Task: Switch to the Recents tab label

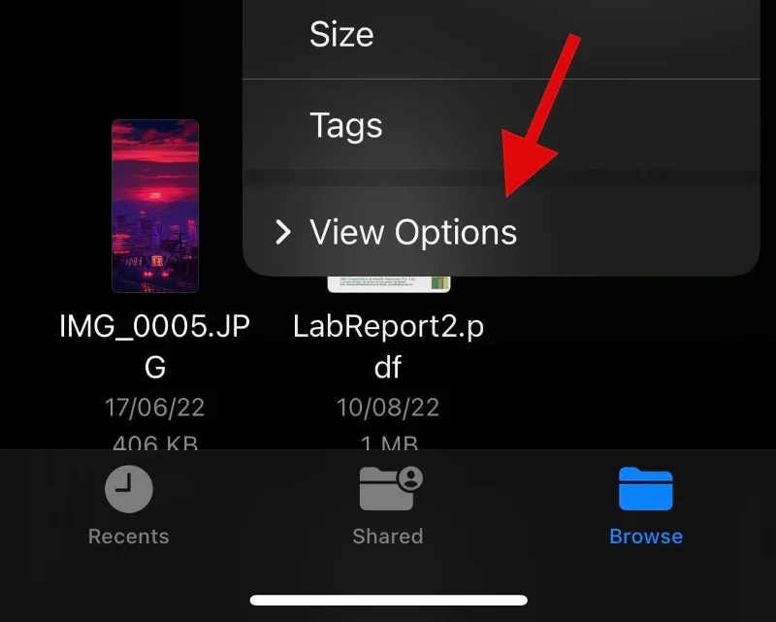Action: (x=129, y=537)
